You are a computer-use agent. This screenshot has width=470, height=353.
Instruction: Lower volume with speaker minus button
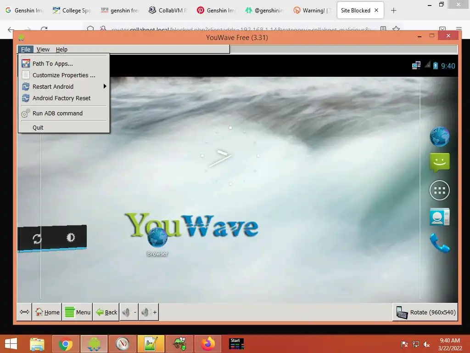coord(129,312)
